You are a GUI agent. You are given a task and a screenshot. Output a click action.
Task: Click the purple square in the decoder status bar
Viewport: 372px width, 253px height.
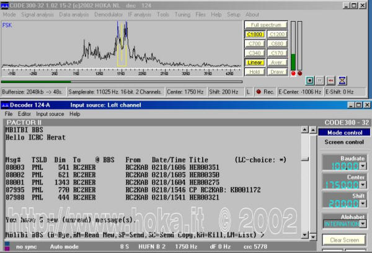click(x=7, y=249)
